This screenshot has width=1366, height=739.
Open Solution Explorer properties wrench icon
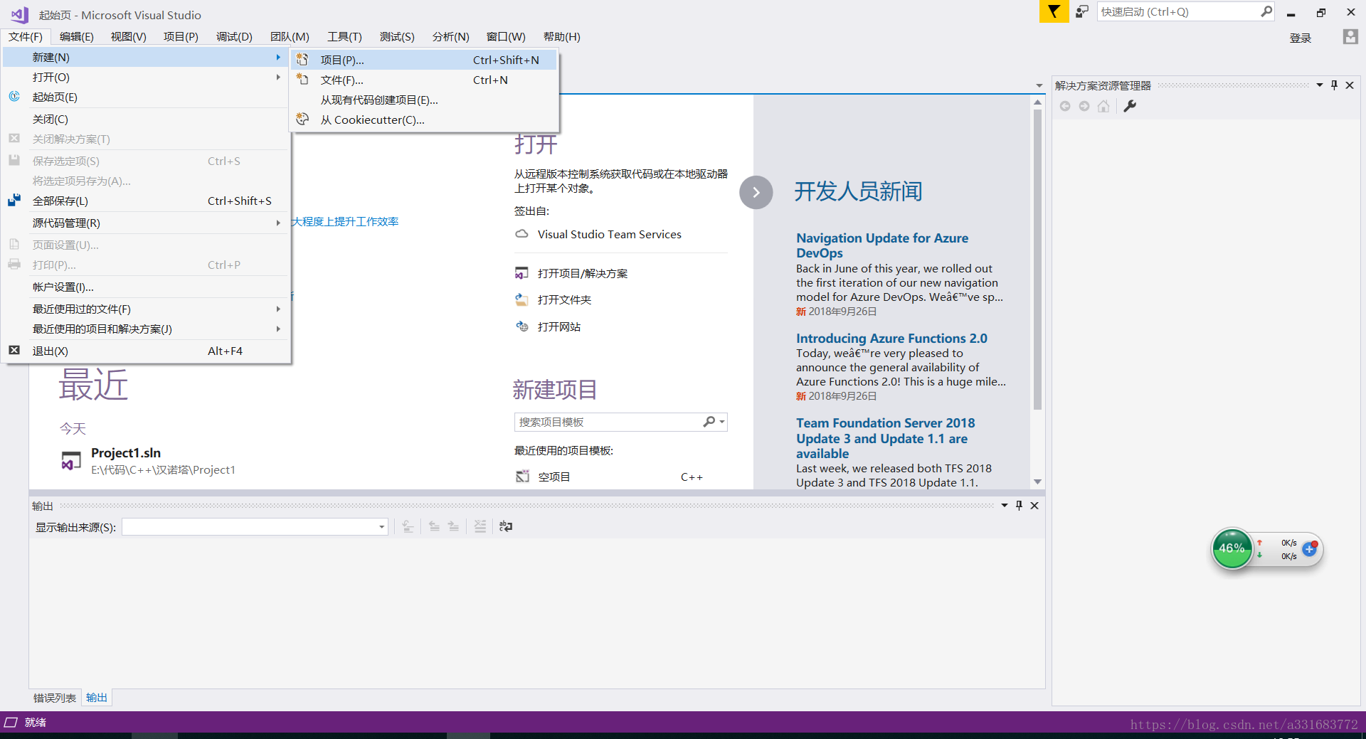pos(1130,106)
